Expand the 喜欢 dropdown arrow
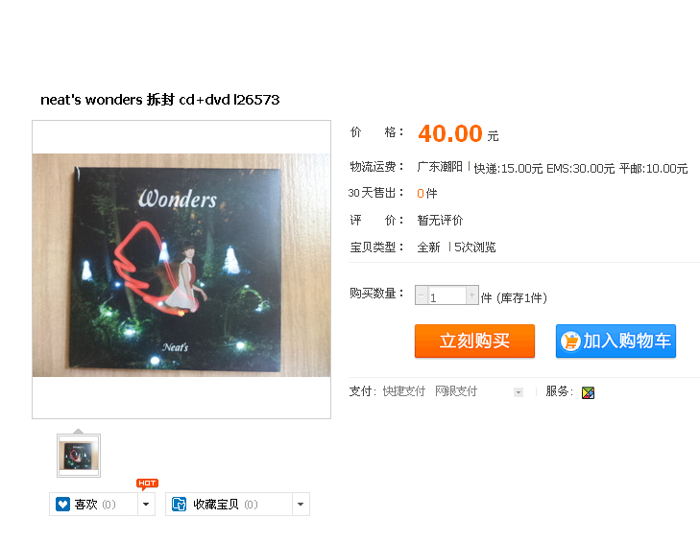700x542 pixels. tap(146, 504)
